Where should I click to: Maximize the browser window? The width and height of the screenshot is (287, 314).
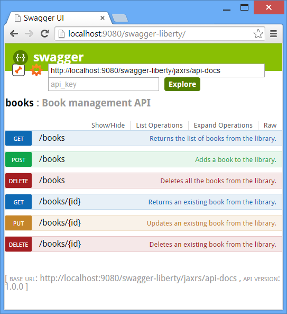pos(244,7)
